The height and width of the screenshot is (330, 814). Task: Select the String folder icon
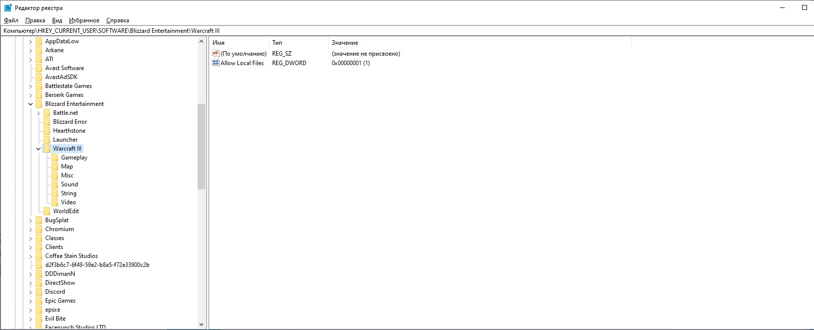55,193
